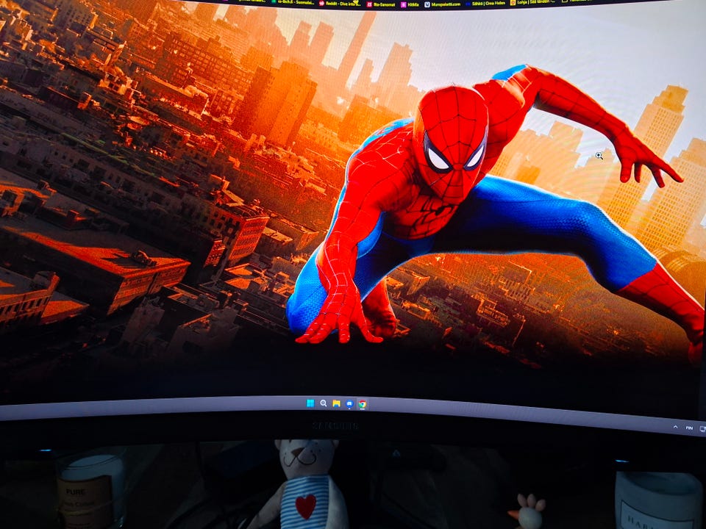Open the Windows Start menu
706x529 pixels.
tap(310, 403)
